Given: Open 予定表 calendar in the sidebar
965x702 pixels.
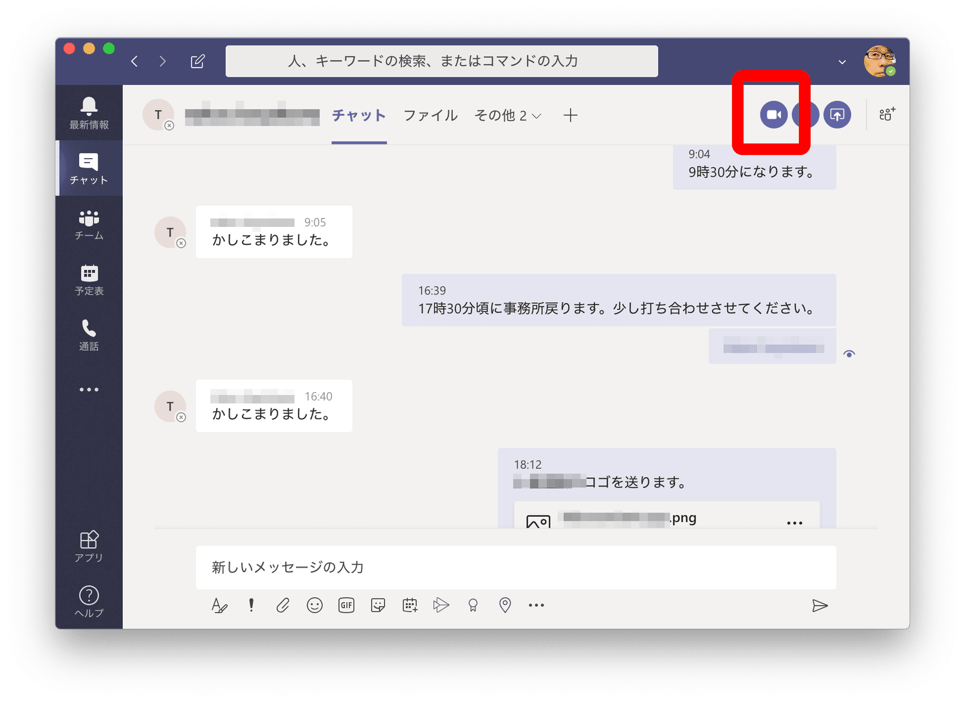Looking at the screenshot, I should 89,280.
